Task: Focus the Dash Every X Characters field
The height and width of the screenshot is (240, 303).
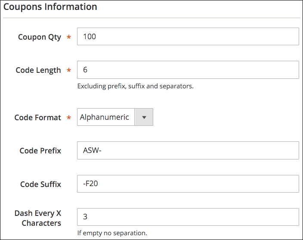Action: (x=188, y=217)
